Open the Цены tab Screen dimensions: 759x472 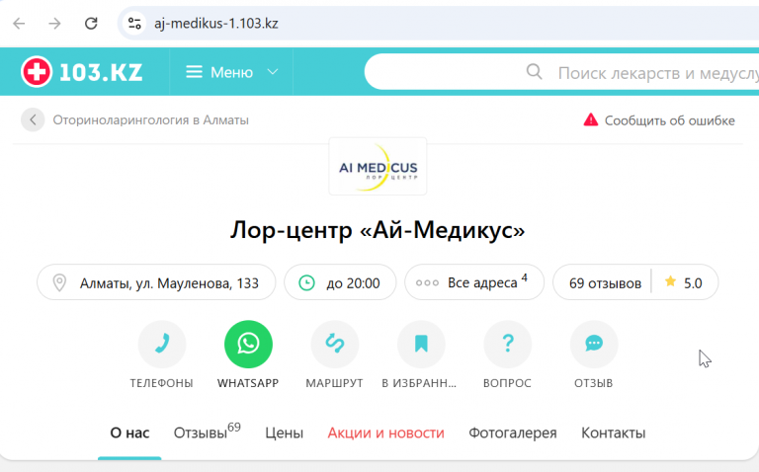285,433
